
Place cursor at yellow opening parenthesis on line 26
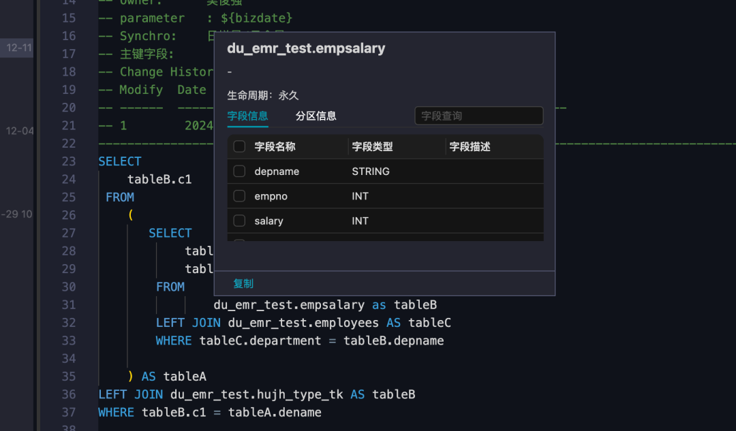coord(130,215)
